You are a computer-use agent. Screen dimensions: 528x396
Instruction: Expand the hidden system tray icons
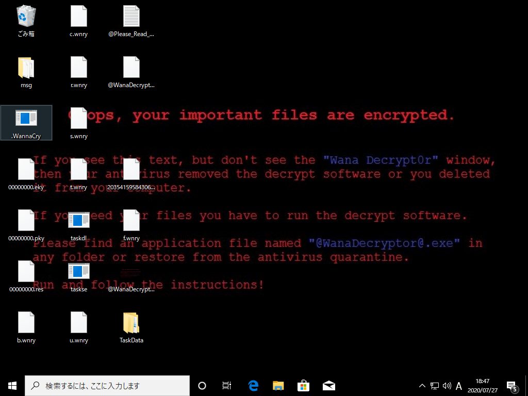click(x=422, y=385)
